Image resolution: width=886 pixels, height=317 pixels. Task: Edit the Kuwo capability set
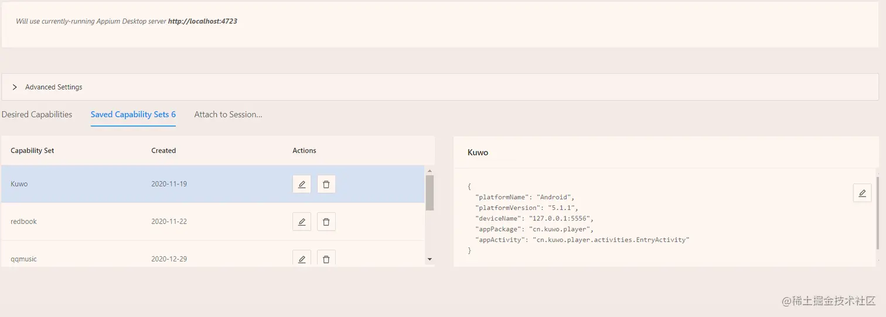pos(302,184)
